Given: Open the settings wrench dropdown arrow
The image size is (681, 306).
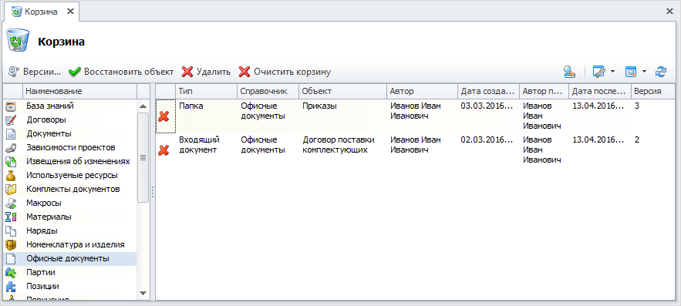Looking at the screenshot, I should [x=612, y=72].
